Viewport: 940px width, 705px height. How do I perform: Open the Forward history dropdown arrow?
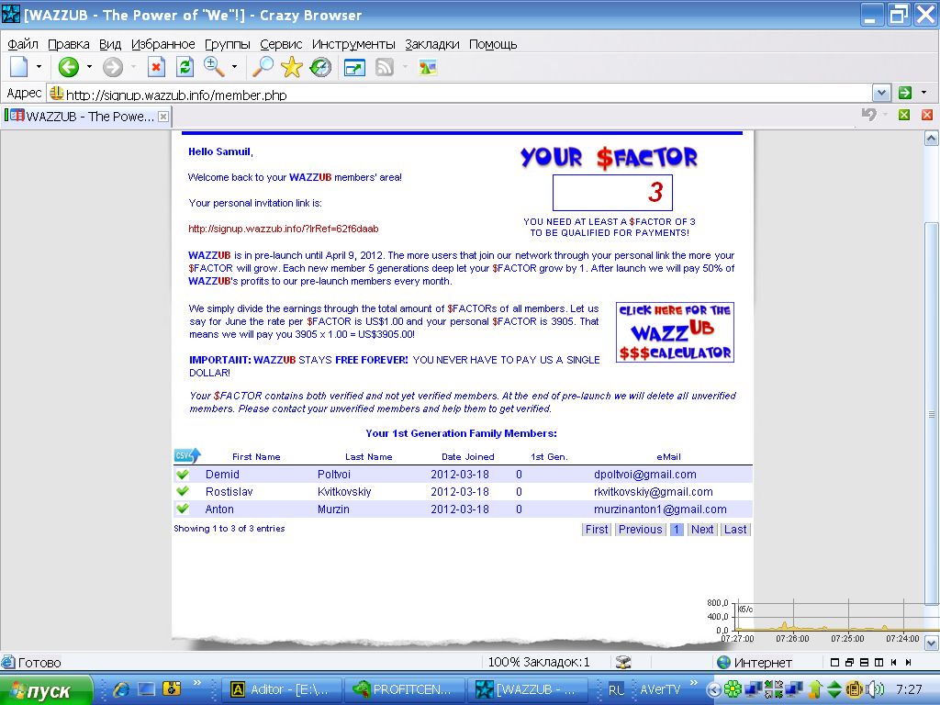pos(133,66)
